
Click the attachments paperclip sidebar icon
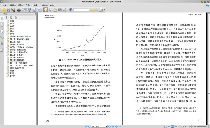(2, 44)
